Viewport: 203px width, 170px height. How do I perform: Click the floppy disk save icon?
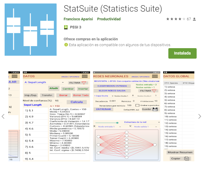[x=155, y=109]
